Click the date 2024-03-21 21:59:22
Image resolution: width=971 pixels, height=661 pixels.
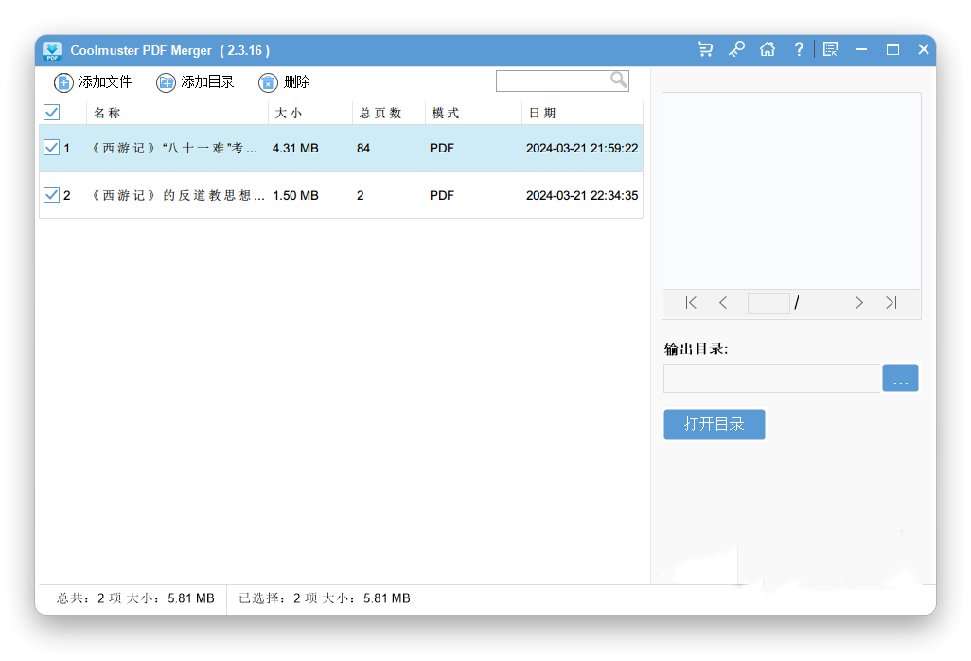coord(581,148)
